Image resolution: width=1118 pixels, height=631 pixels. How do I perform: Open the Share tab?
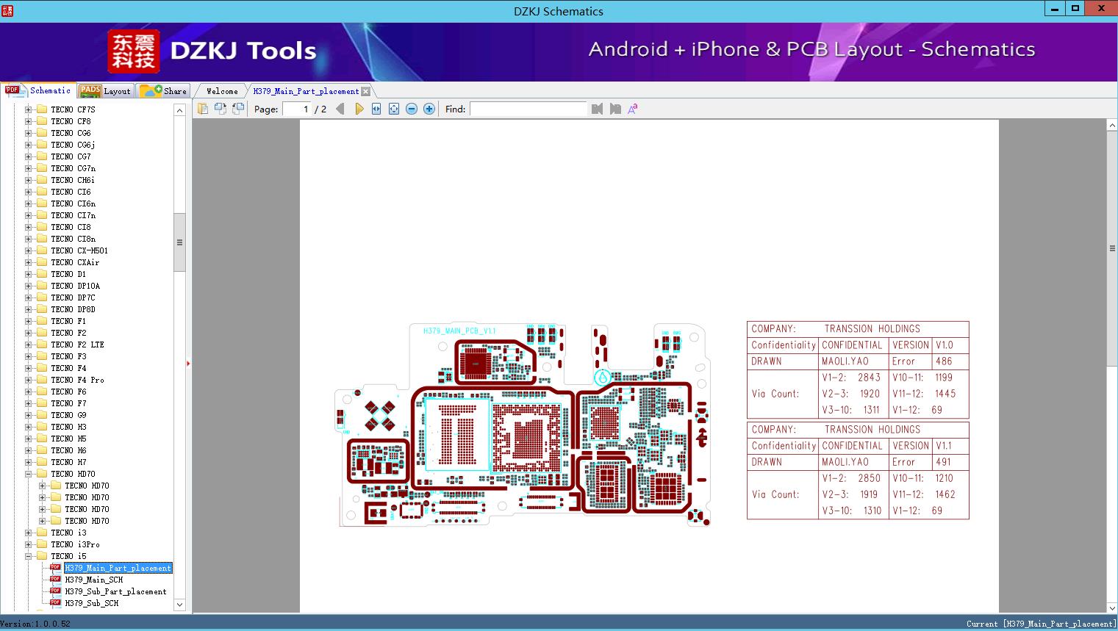165,91
